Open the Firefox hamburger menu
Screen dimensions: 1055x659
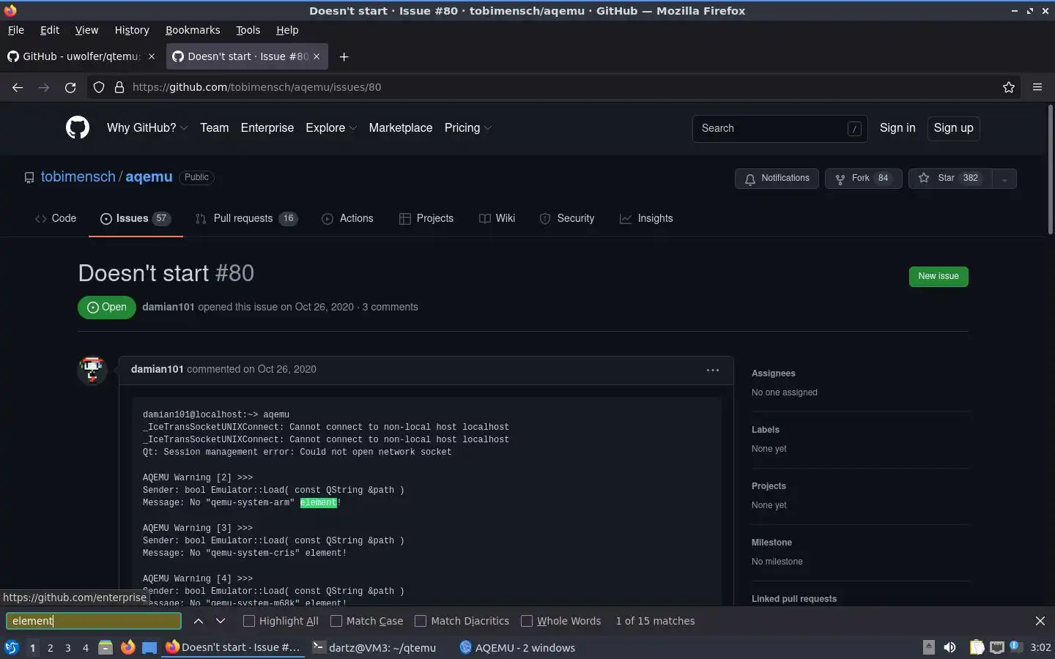(1037, 87)
